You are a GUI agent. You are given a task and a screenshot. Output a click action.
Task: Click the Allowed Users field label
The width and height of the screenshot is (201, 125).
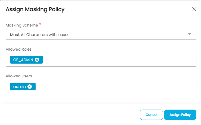19,76
